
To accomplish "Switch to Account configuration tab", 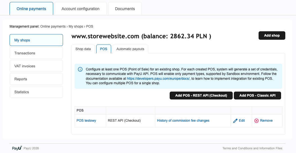I will [80, 9].
